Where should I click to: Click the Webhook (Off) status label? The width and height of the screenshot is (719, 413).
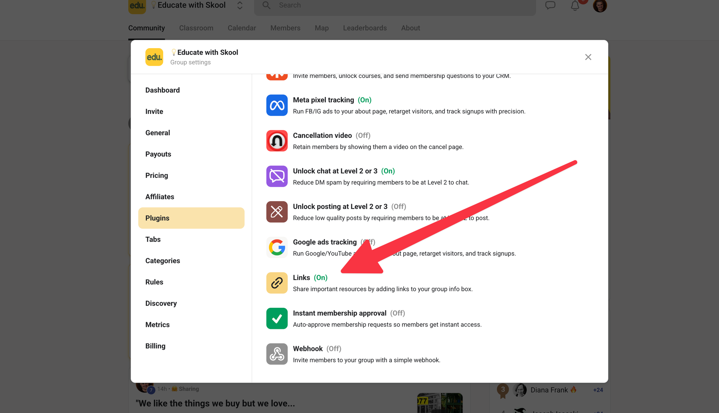tap(334, 349)
